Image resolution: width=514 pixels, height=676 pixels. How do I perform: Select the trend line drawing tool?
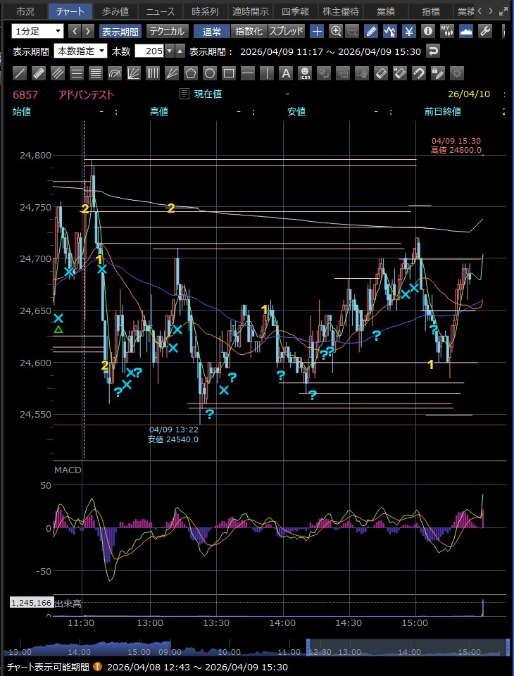(20, 73)
